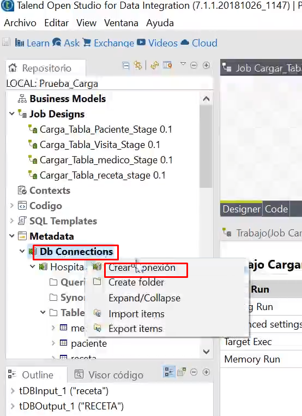The width and height of the screenshot is (302, 416).
Task: Expand the Codigo tree node
Action: pos(11,206)
